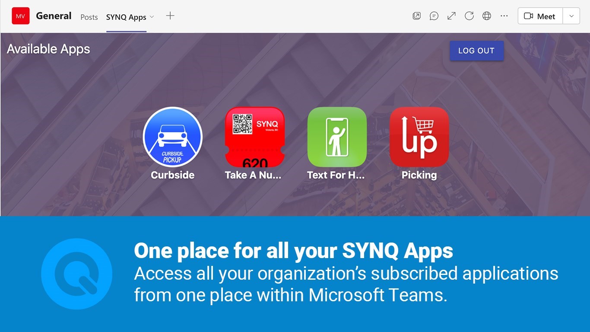This screenshot has height=332, width=590.
Task: Expand the tab to full screen
Action: pos(451,16)
